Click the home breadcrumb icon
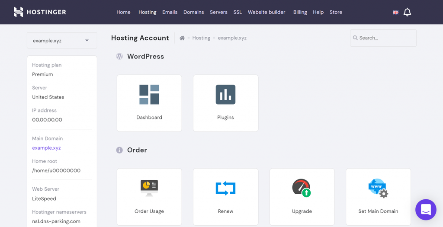The height and width of the screenshot is (227, 443). [x=182, y=38]
